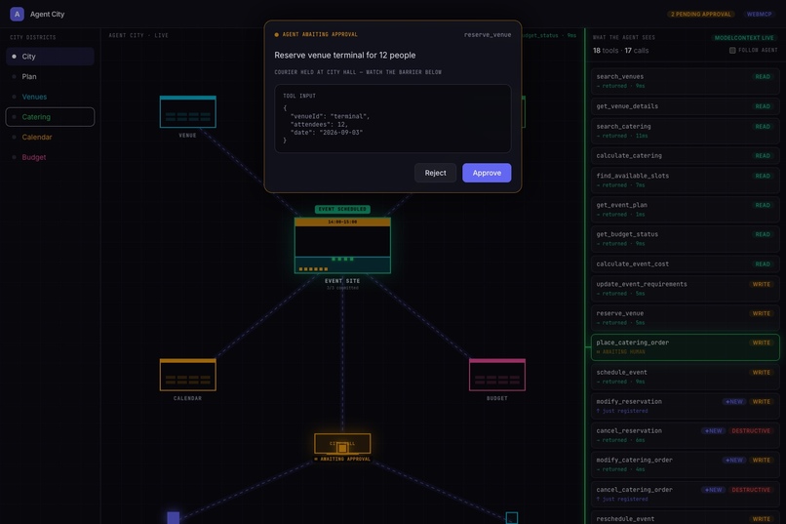Click the 18 tools 17 calls counter
Image resolution: width=786 pixels, height=524 pixels.
pos(620,50)
